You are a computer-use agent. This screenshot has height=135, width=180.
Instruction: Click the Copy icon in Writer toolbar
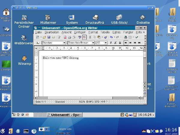coord(94,37)
